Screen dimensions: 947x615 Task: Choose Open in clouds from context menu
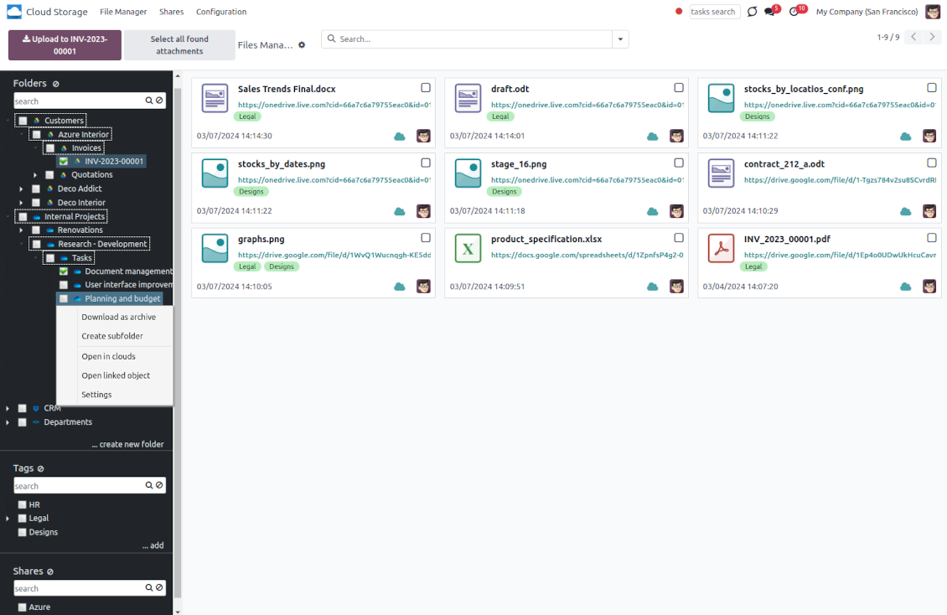pos(109,357)
